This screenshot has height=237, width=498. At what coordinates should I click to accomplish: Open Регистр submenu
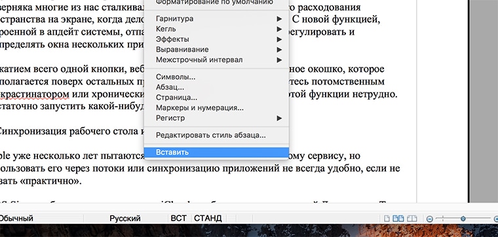(216, 118)
